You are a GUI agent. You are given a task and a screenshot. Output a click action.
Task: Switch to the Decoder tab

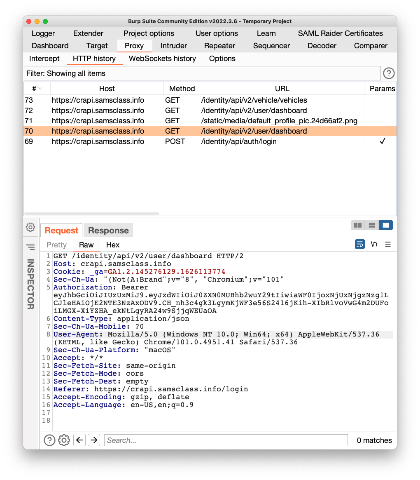pyautogui.click(x=322, y=46)
